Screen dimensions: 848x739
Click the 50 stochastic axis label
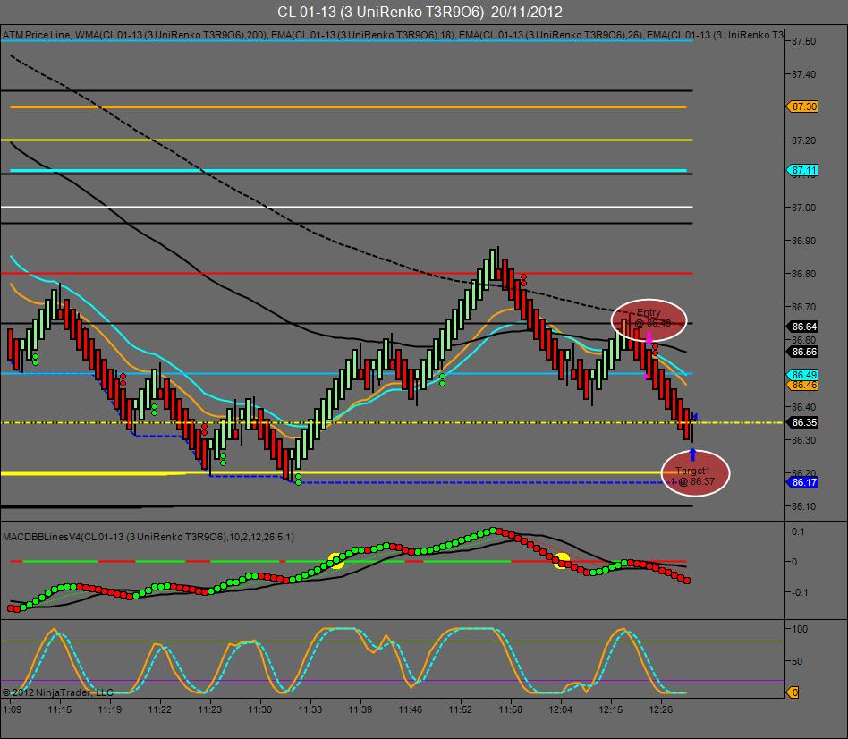coord(797,661)
